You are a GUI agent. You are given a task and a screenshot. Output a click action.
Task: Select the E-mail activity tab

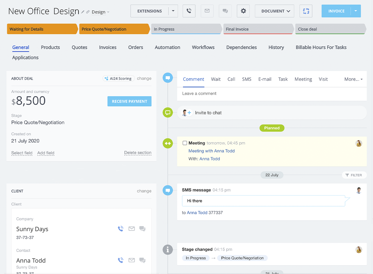click(264, 79)
